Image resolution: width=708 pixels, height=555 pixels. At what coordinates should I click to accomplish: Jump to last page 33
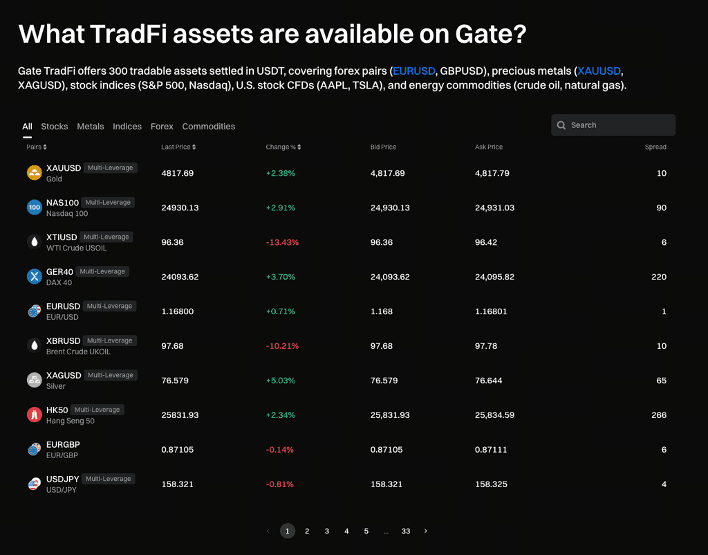tap(406, 531)
